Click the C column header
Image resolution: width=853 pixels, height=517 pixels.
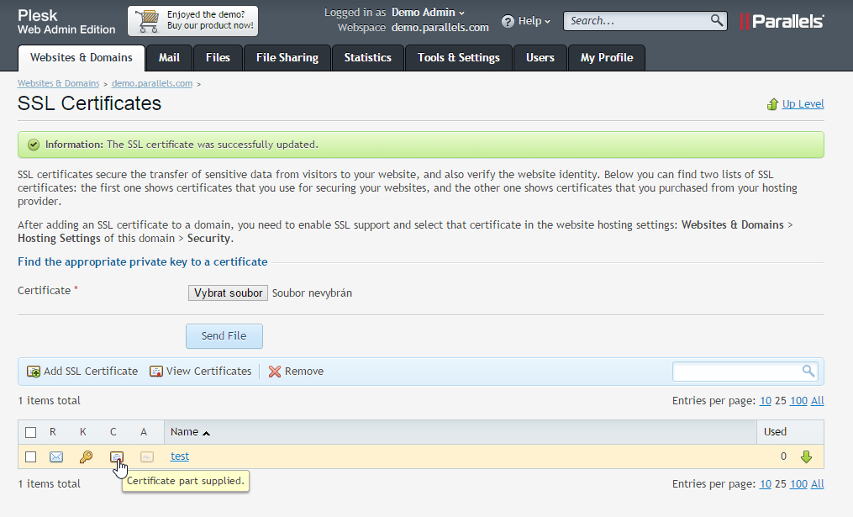(x=113, y=432)
